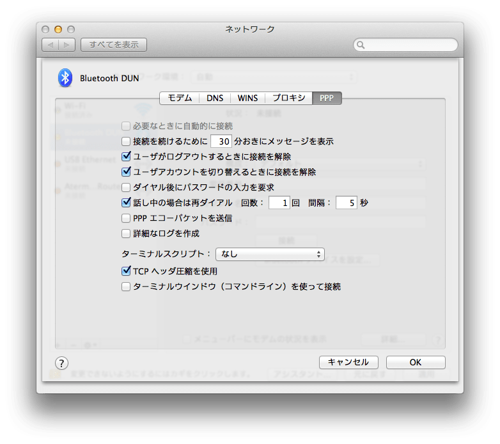Open the DNS tab
Image resolution: width=500 pixels, height=444 pixels.
[215, 98]
